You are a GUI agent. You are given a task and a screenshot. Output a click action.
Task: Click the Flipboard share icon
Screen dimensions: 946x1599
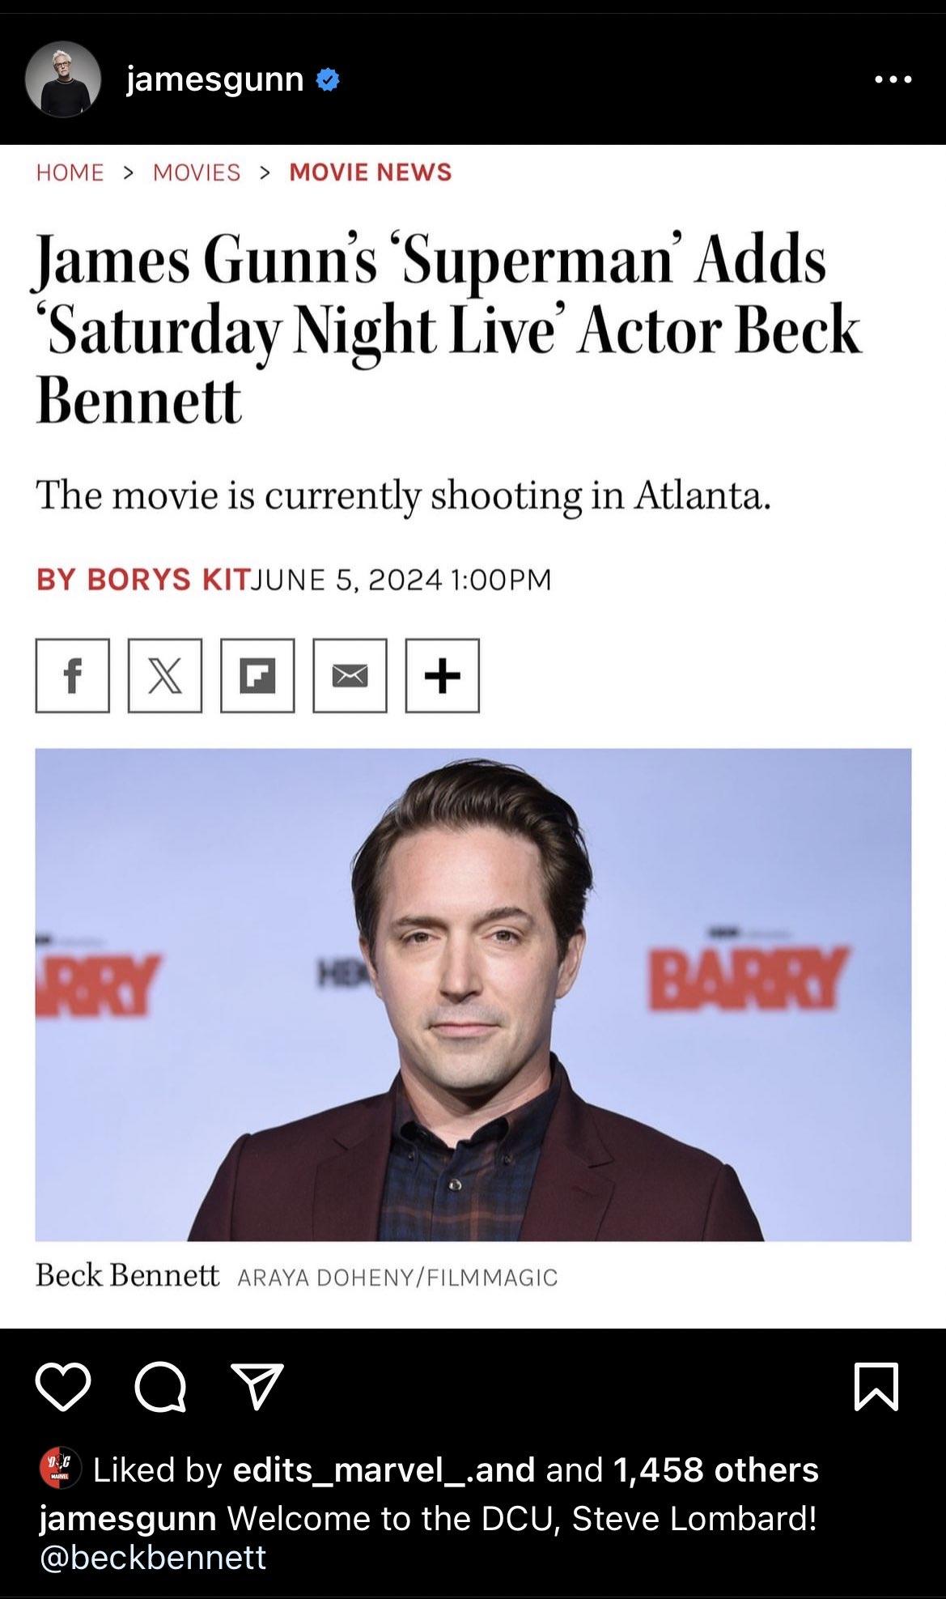[257, 675]
